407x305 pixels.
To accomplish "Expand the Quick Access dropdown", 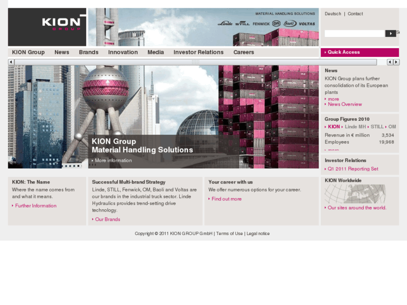I will click(x=360, y=52).
